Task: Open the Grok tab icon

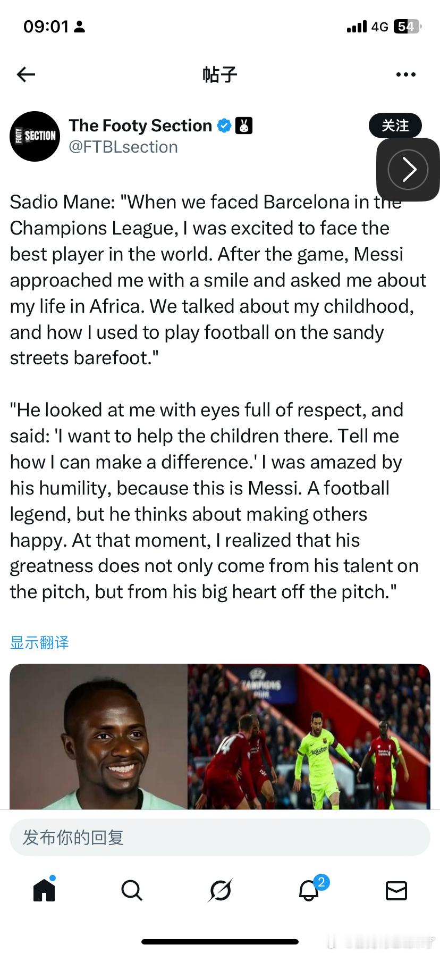Action: [x=220, y=890]
